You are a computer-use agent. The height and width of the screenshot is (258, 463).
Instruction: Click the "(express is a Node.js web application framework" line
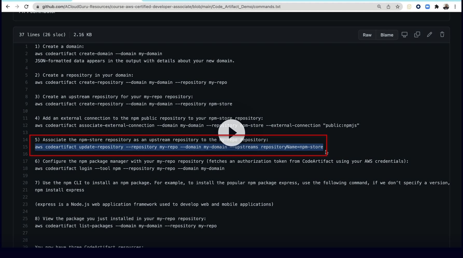tap(154, 204)
